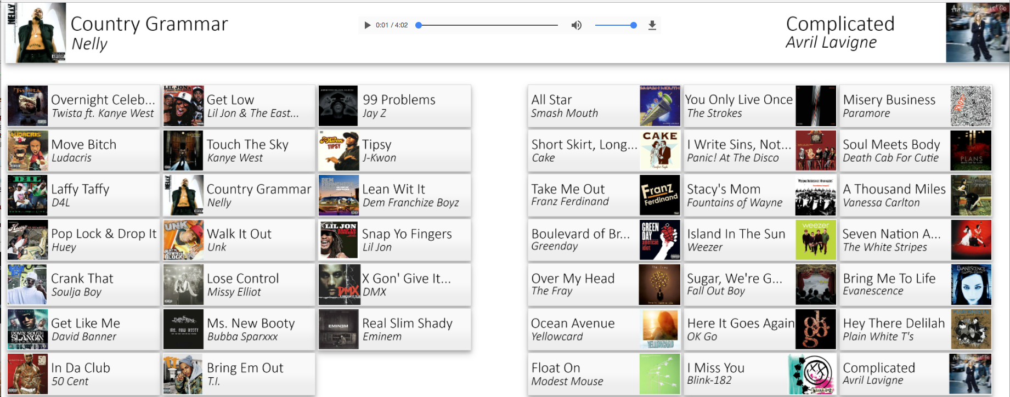Pick In Da Club by 50 Cent

(x=83, y=374)
